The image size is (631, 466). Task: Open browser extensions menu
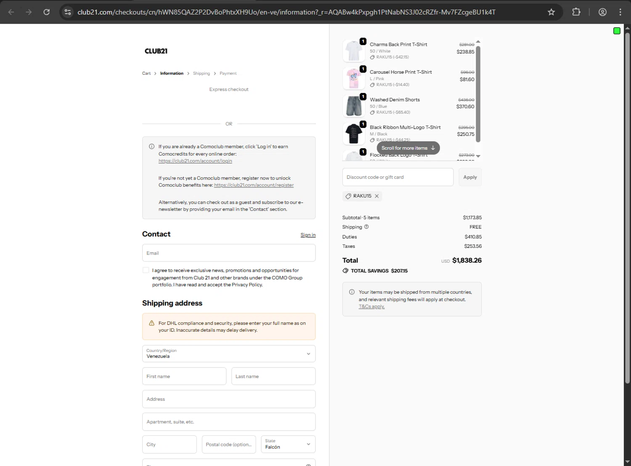click(576, 12)
